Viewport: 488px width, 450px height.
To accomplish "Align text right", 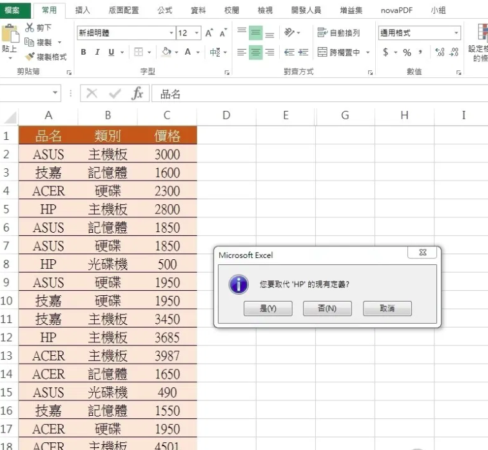I will click(x=269, y=52).
